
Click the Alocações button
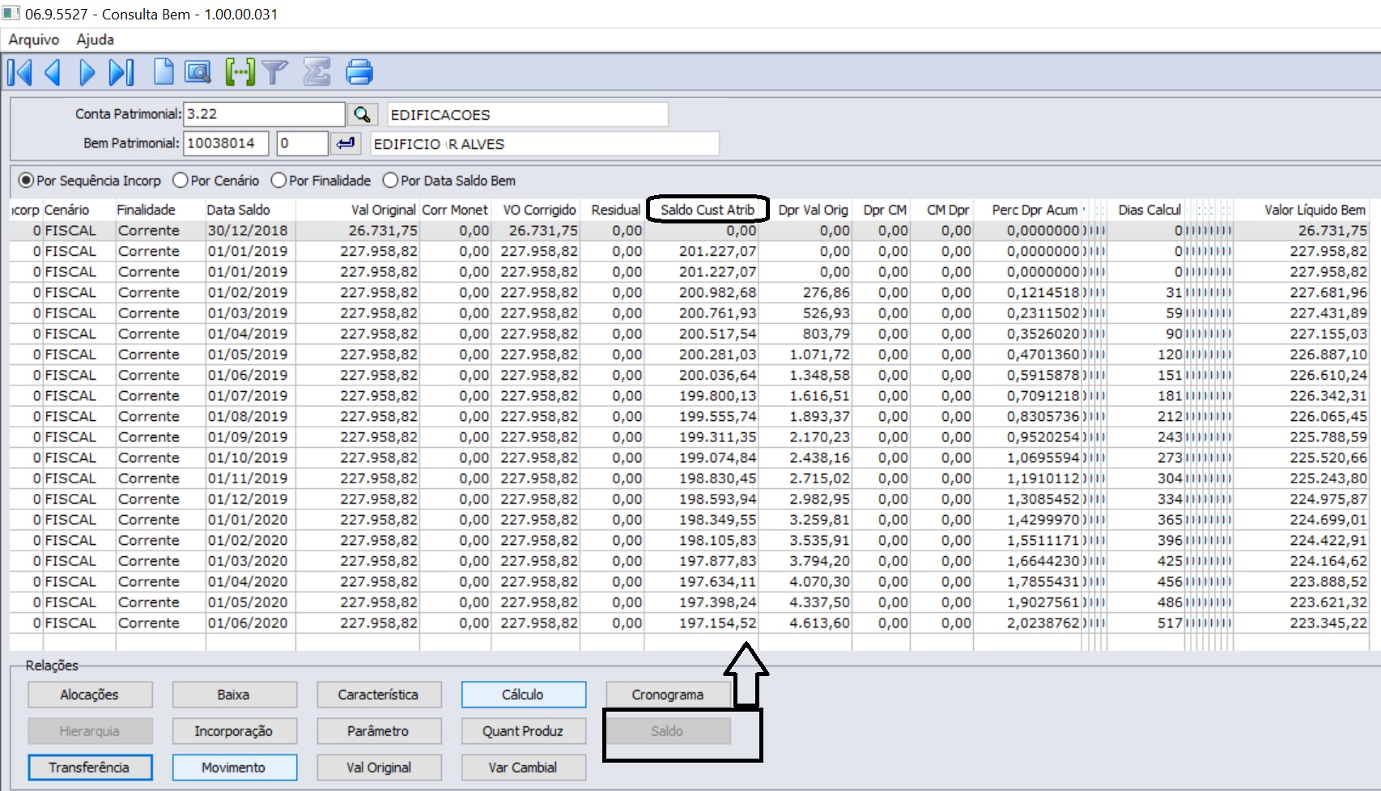click(x=90, y=695)
